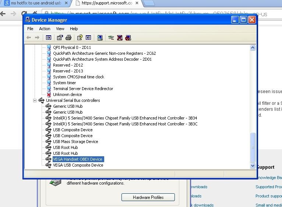Select VEGA USB Composite Device
This screenshot has height=207, width=282.
(78, 165)
